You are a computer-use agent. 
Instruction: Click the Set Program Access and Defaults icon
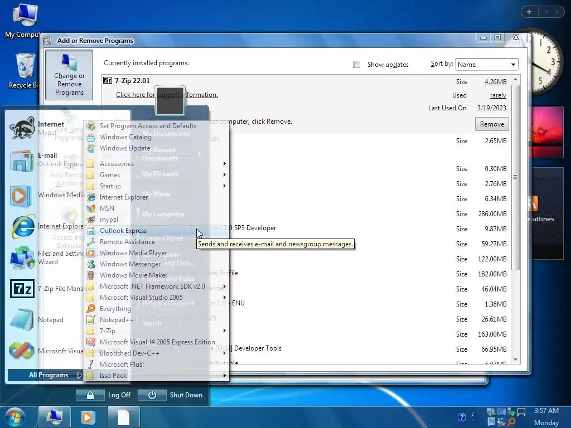91,126
